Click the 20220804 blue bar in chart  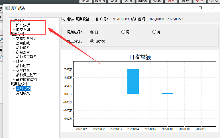point(133,82)
